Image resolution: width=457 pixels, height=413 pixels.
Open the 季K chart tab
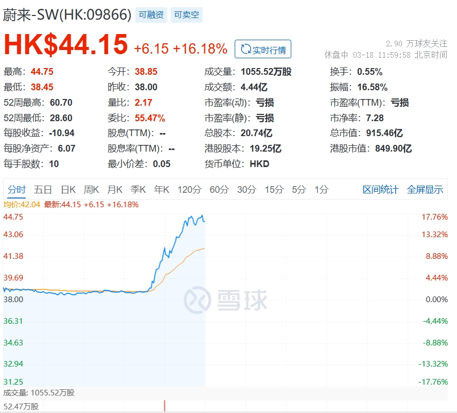coord(138,190)
